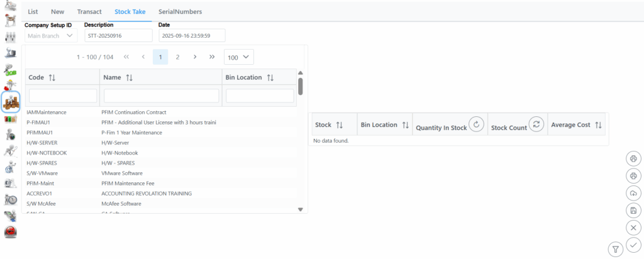
Task: Open the Company Setup ID dropdown
Action: point(50,36)
